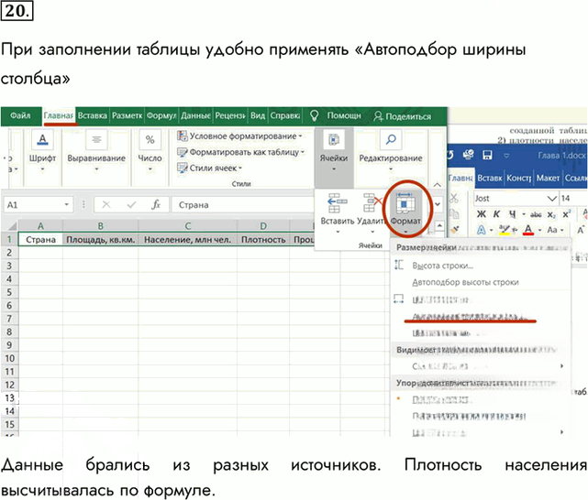Click the Name Box showing A1
Image resolution: width=588 pixels, height=500 pixels.
coord(34,205)
